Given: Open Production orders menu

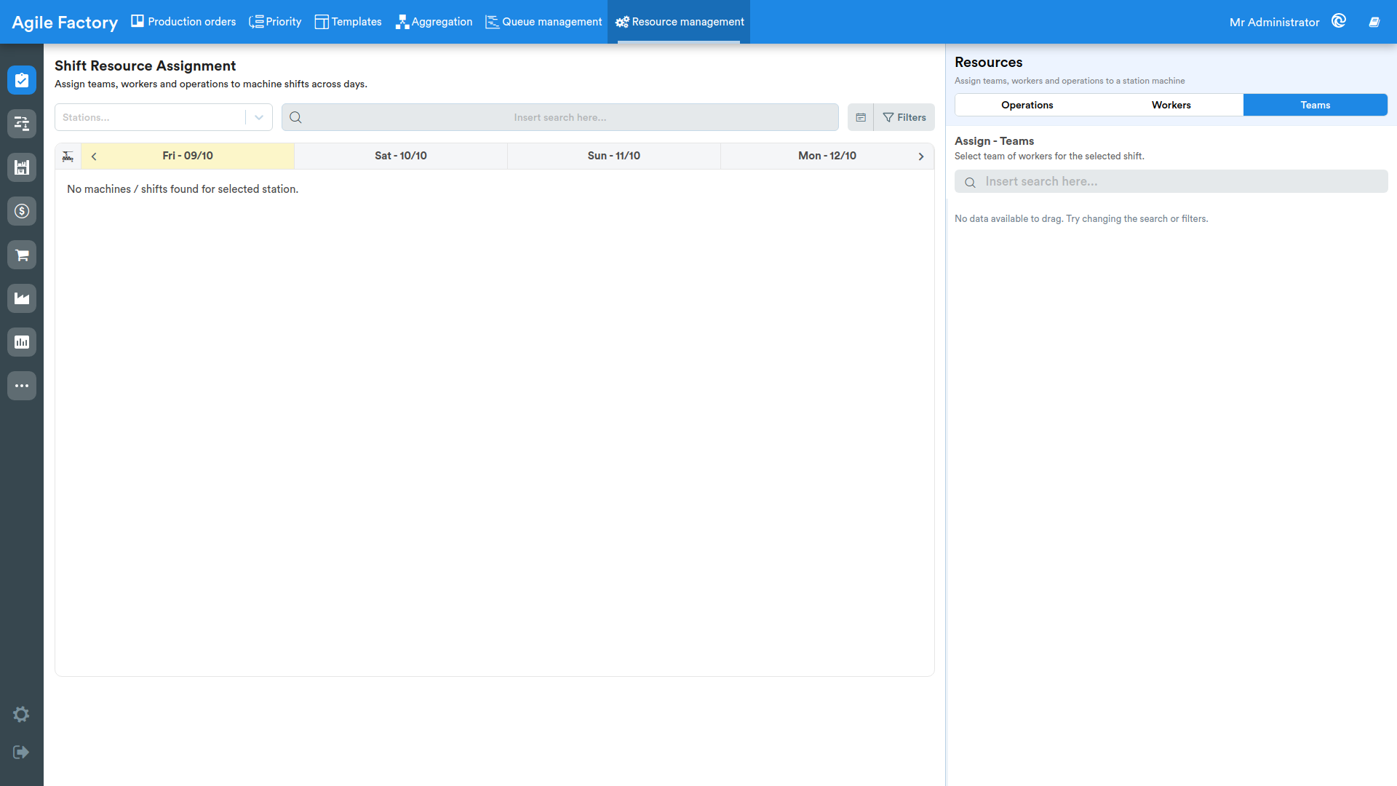Looking at the screenshot, I should (x=183, y=22).
